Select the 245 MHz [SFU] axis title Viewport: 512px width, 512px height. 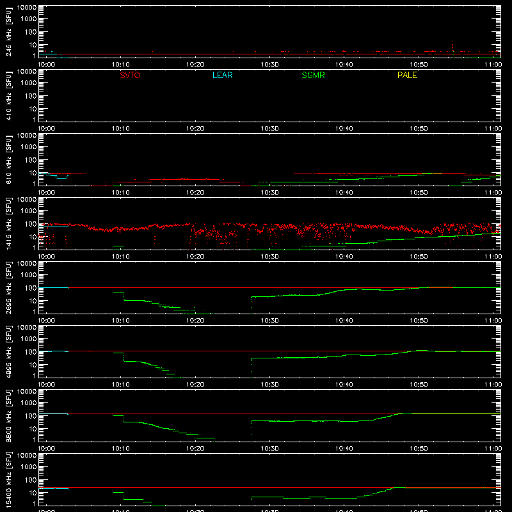(x=9, y=32)
